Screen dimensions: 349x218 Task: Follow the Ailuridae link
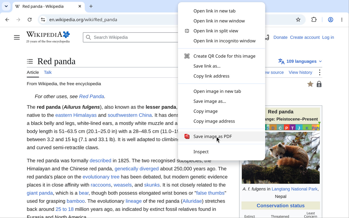pyautogui.click(x=192, y=201)
